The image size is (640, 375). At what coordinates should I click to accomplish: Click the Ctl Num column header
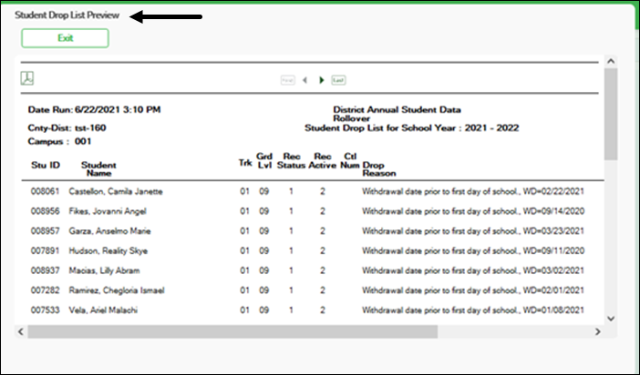tap(350, 161)
